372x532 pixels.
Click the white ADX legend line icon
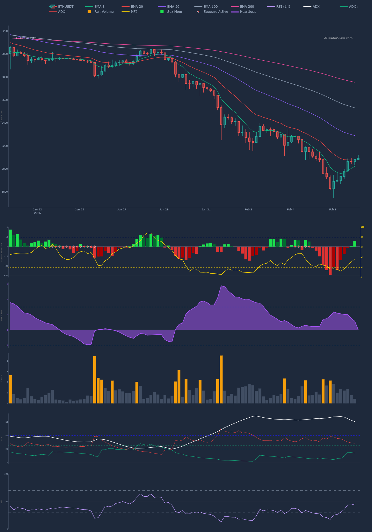click(307, 6)
